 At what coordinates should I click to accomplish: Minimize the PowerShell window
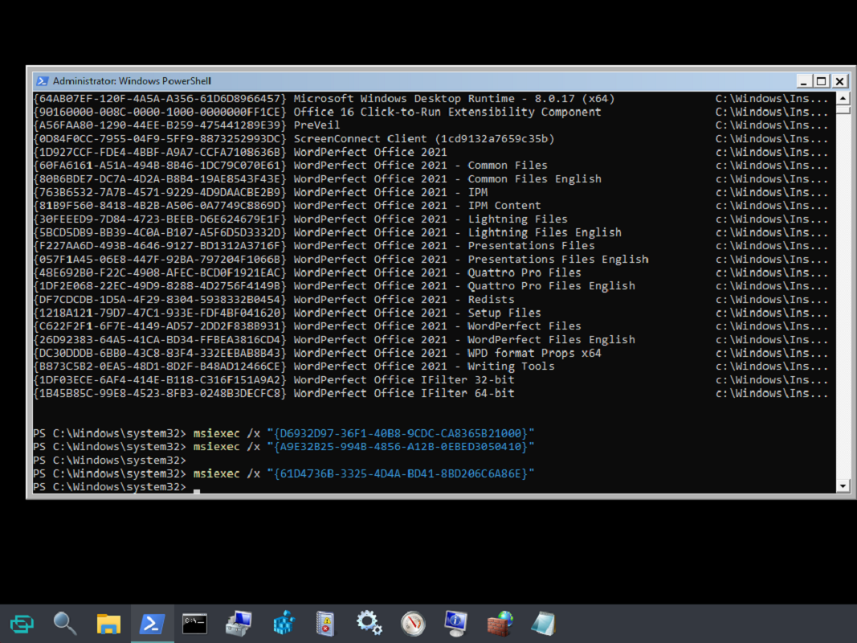803,81
